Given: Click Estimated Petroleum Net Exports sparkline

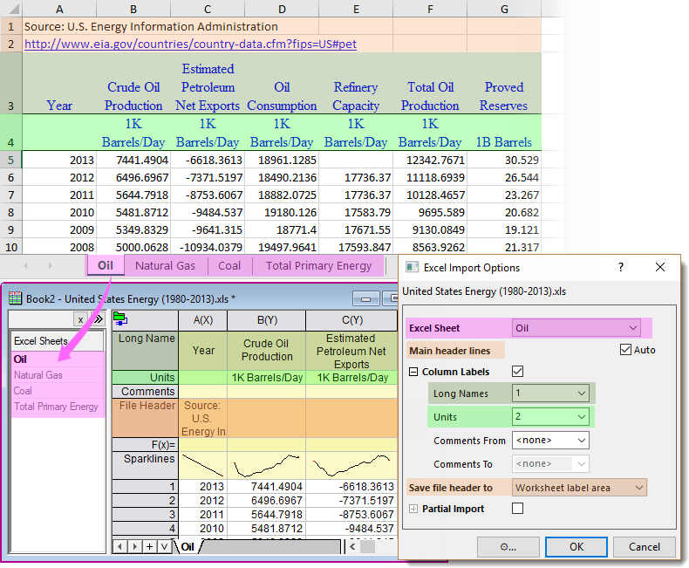Looking at the screenshot, I should [x=352, y=466].
